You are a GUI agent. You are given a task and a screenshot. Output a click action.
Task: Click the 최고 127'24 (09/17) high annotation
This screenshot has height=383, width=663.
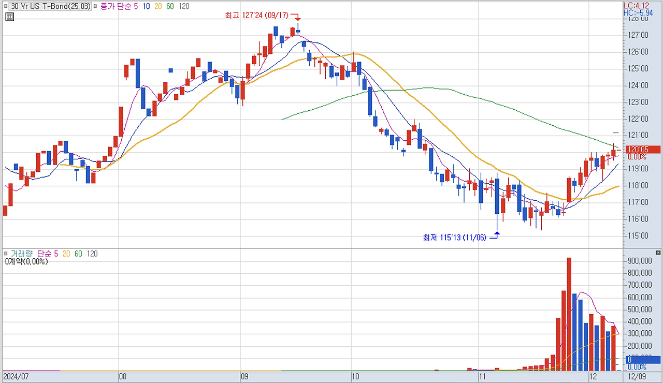tap(256, 16)
